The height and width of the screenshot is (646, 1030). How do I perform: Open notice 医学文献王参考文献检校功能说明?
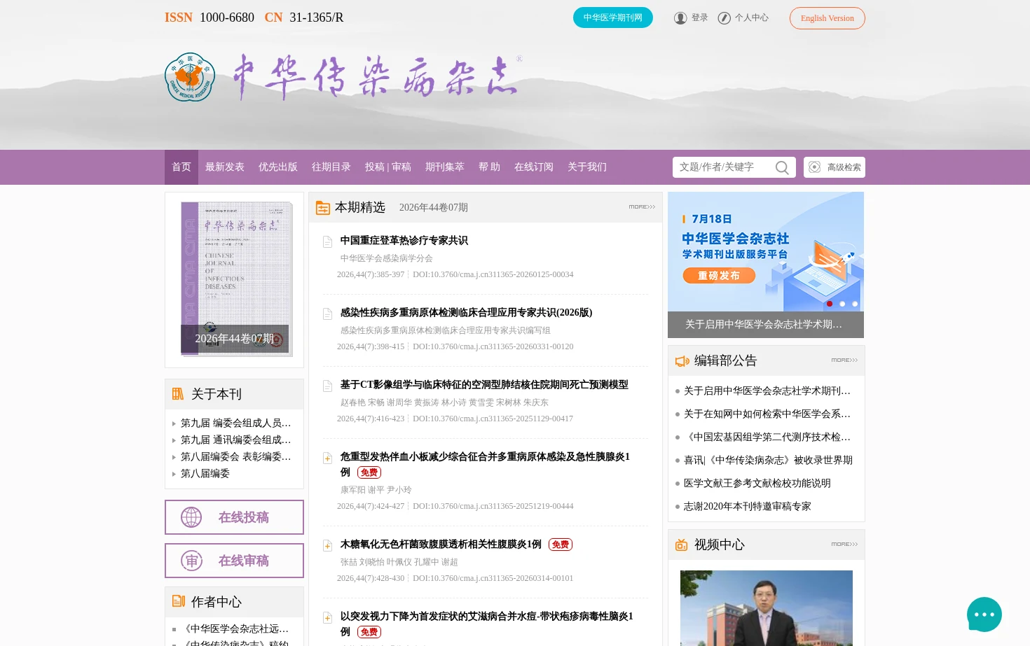click(757, 484)
